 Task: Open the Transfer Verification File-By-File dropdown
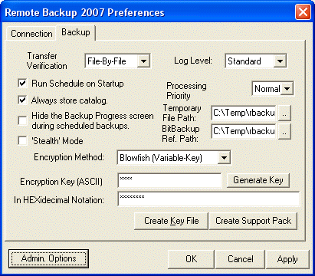click(143, 61)
